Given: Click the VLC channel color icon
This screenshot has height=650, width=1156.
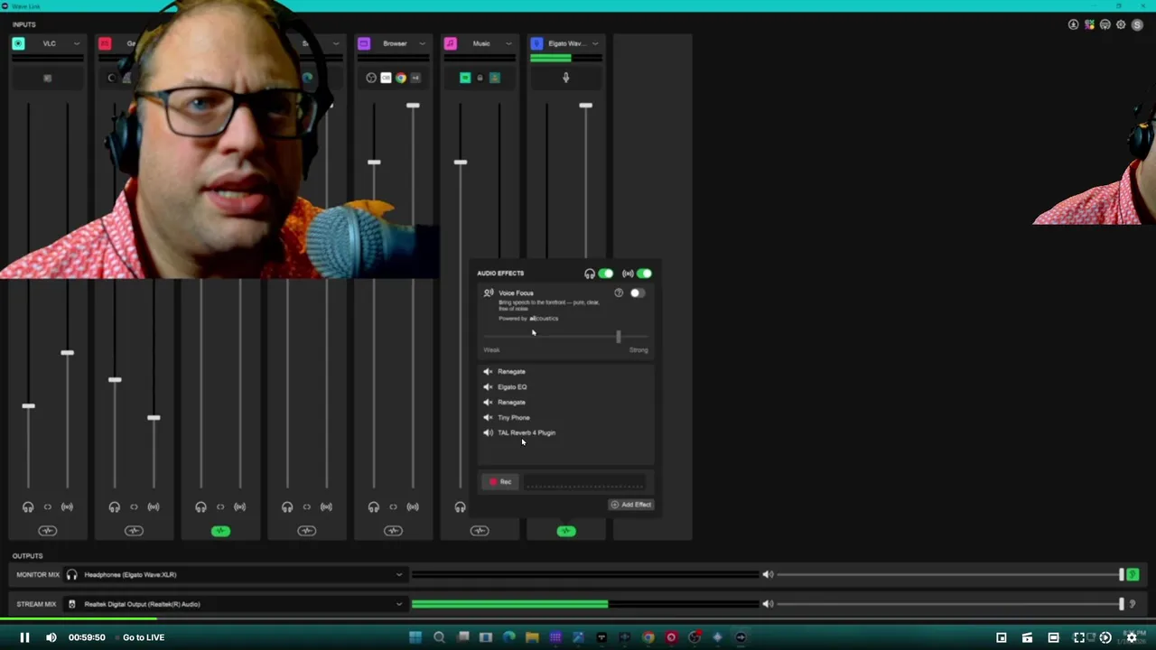Looking at the screenshot, I should point(18,43).
